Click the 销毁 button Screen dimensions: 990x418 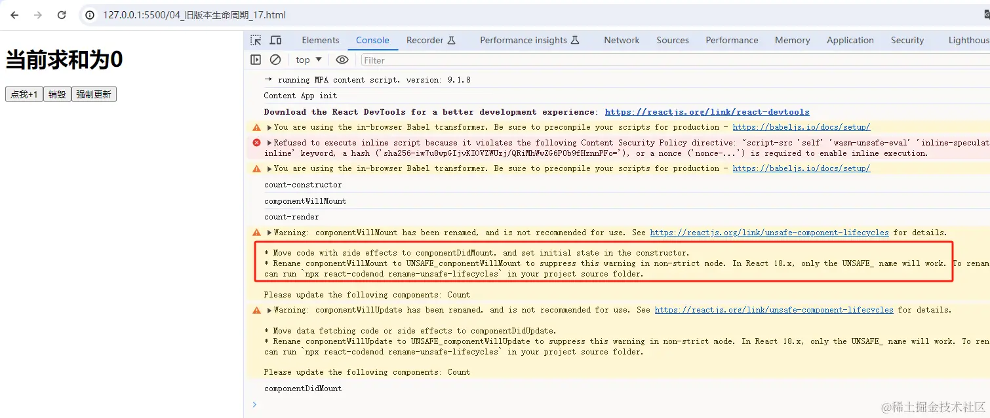click(57, 94)
